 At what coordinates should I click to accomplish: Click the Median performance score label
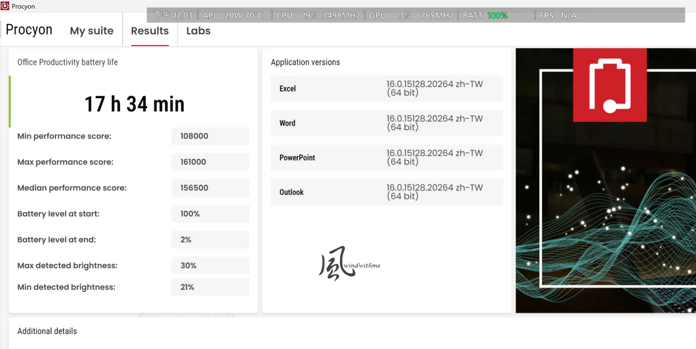tap(72, 188)
